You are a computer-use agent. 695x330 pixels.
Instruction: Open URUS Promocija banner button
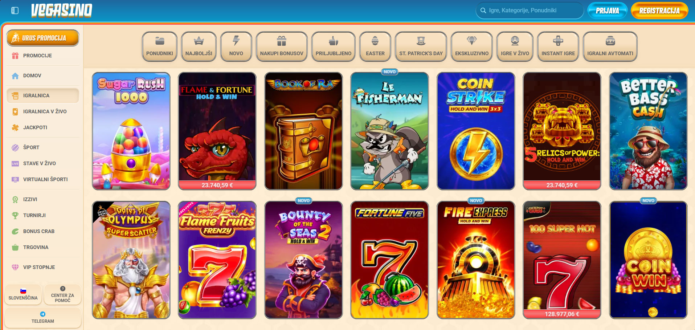(x=43, y=38)
